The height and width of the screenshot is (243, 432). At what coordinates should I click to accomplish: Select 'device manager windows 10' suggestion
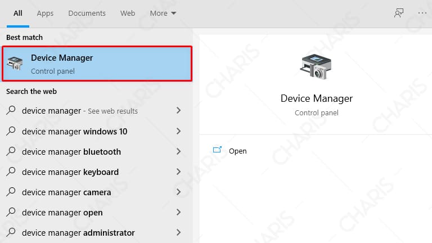[96, 131]
